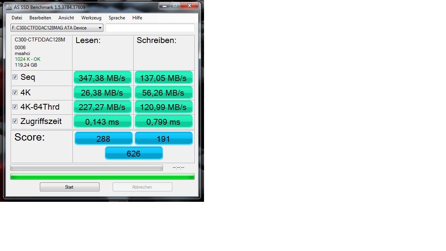Click the '--:--:--' elapsed time text
Viewport: 446px width, 251px height.
point(178,168)
